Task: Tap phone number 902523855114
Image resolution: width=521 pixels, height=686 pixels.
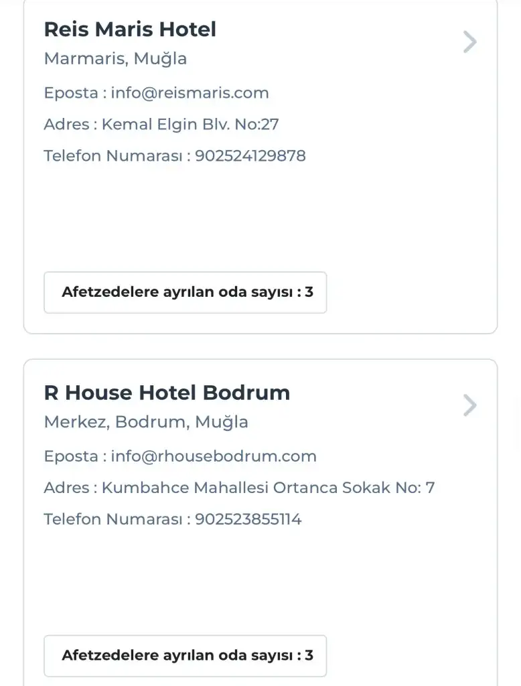Action: click(248, 519)
